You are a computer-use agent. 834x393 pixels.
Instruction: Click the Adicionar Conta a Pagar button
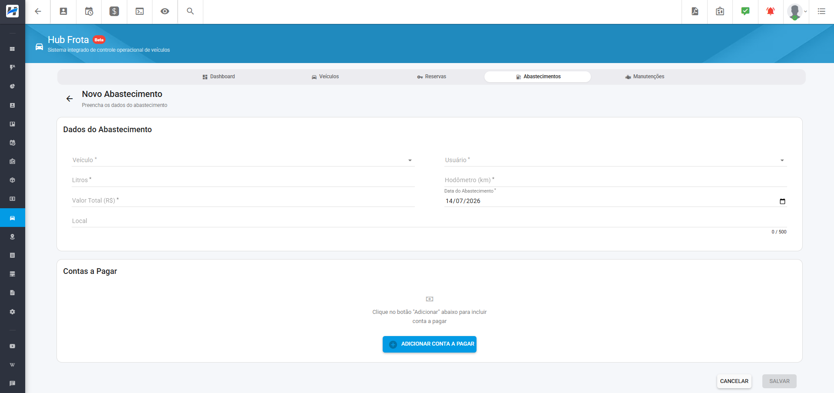tap(430, 344)
